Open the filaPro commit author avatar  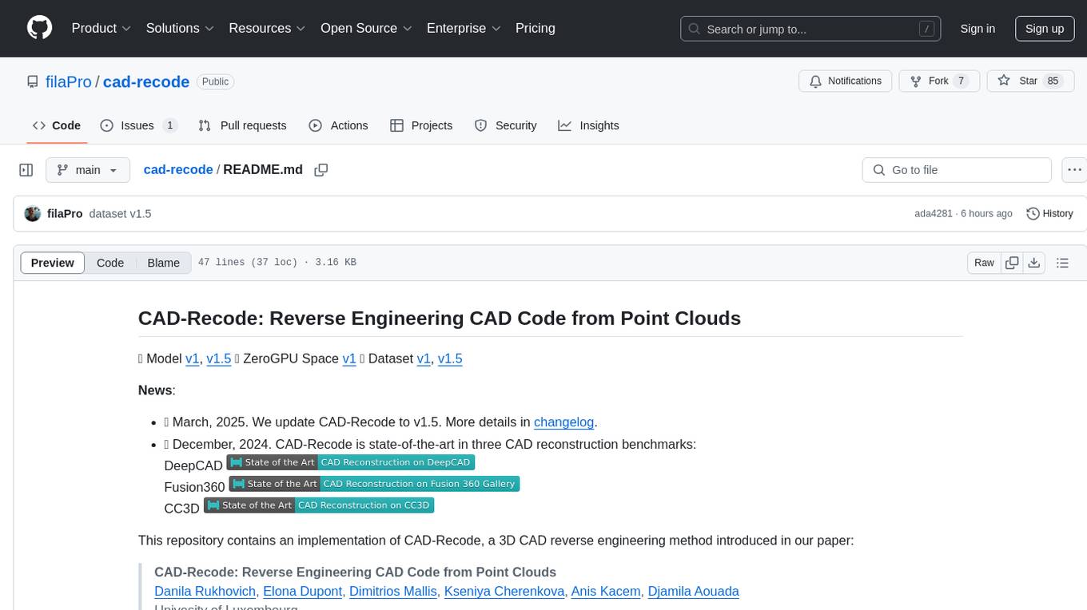33,214
